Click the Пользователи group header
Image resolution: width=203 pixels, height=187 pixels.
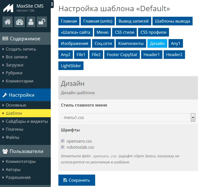tap(23, 151)
